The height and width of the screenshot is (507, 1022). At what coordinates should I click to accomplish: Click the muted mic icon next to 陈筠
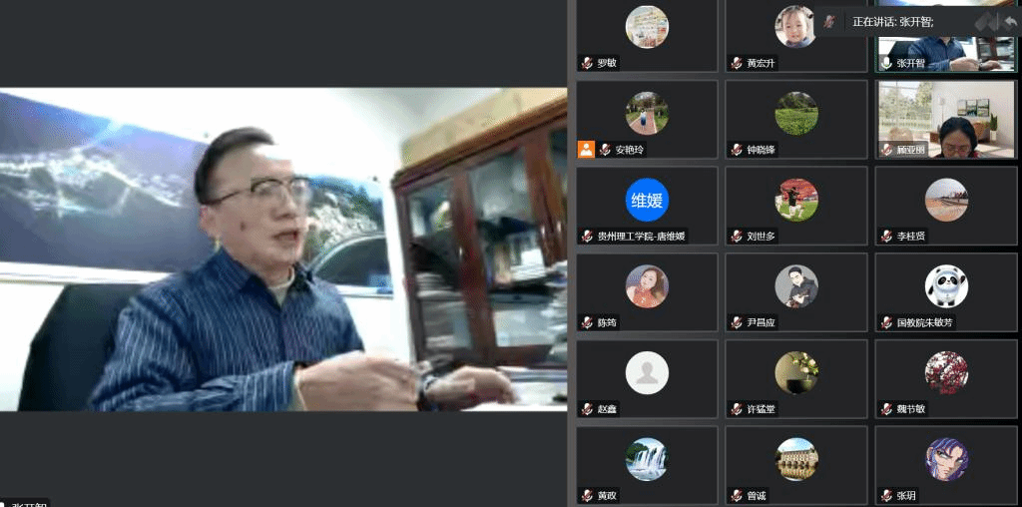(588, 323)
